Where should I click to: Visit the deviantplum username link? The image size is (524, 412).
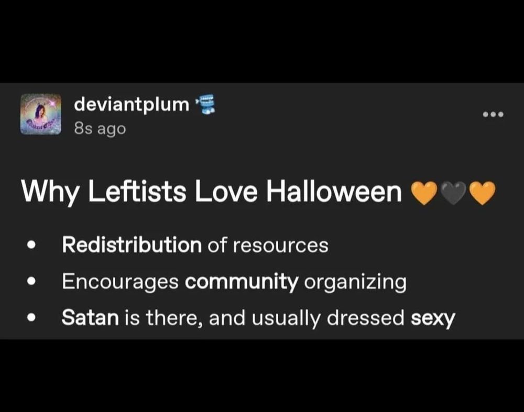[x=132, y=105]
